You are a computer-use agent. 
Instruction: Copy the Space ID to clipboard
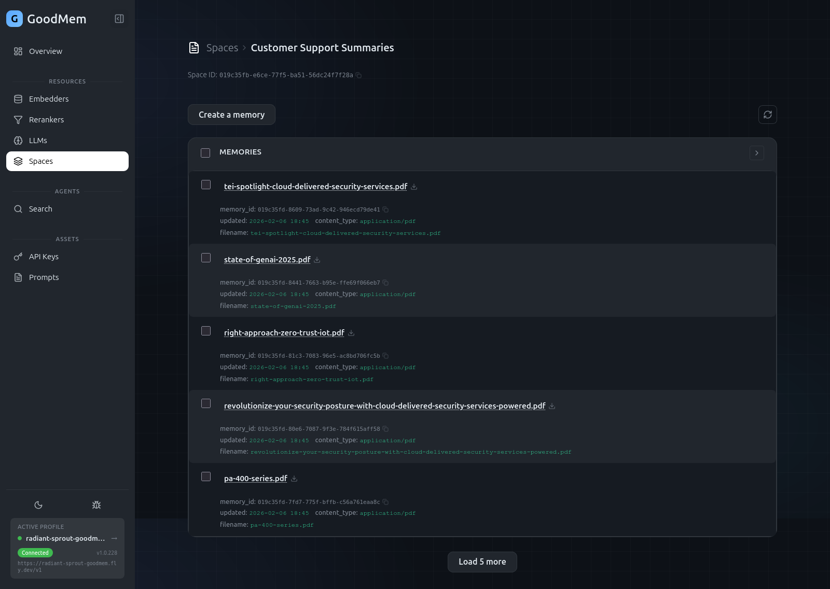click(x=358, y=75)
